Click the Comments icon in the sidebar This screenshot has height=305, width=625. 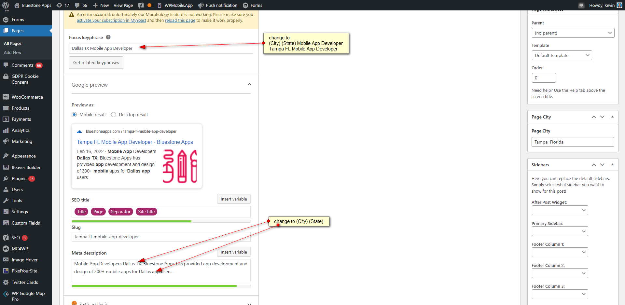point(6,65)
